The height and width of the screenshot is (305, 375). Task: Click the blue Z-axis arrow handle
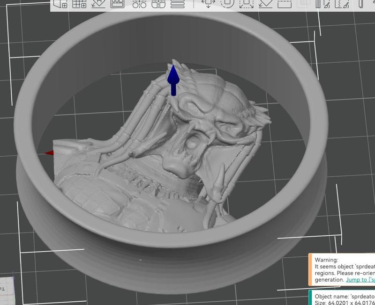pos(173,80)
